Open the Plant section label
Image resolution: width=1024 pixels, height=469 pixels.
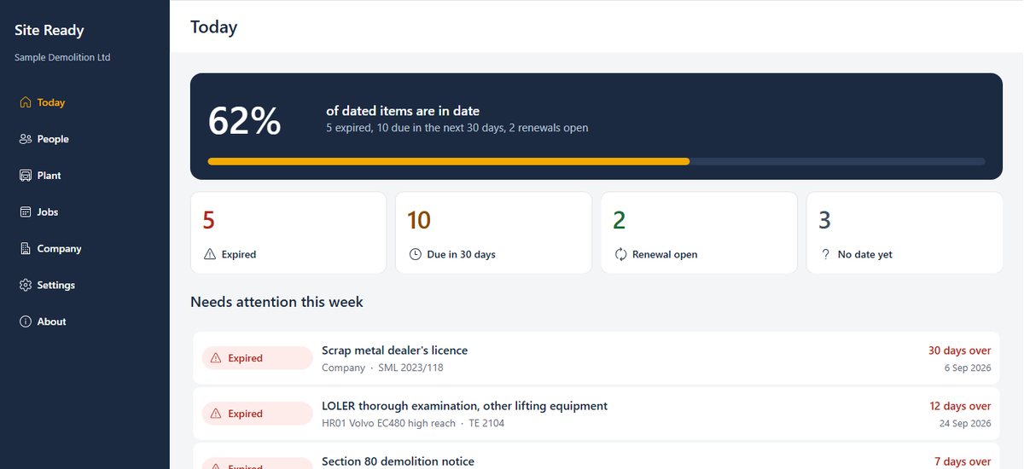pos(49,176)
